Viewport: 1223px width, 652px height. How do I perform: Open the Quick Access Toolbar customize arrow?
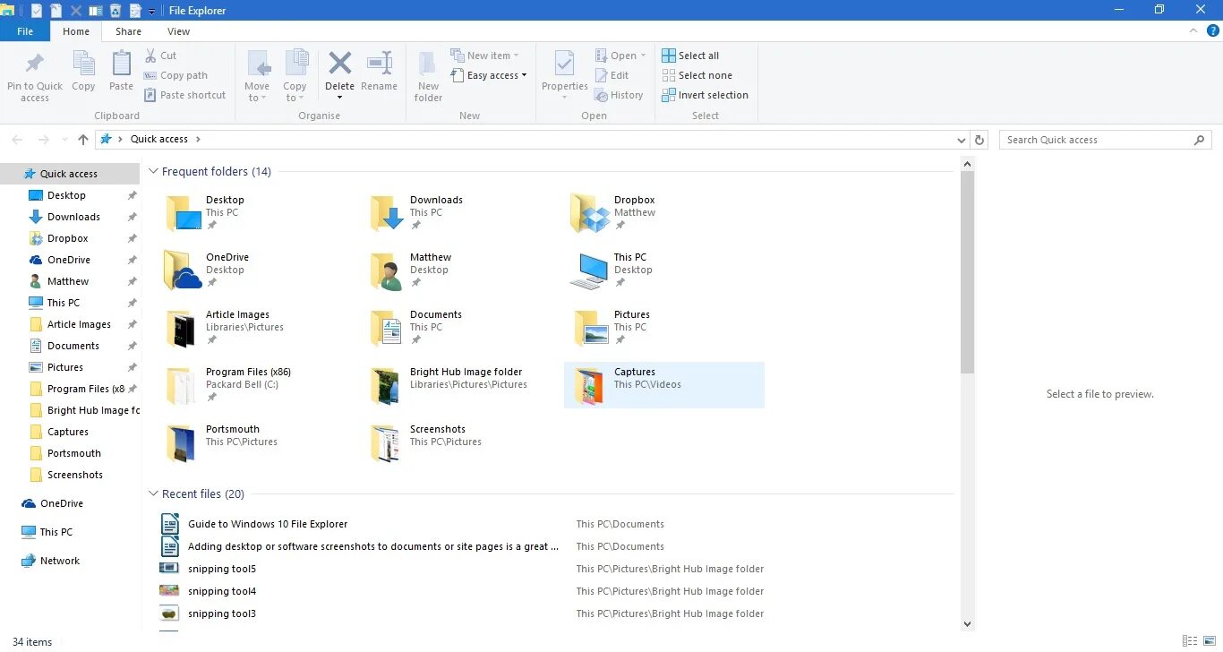pyautogui.click(x=152, y=12)
